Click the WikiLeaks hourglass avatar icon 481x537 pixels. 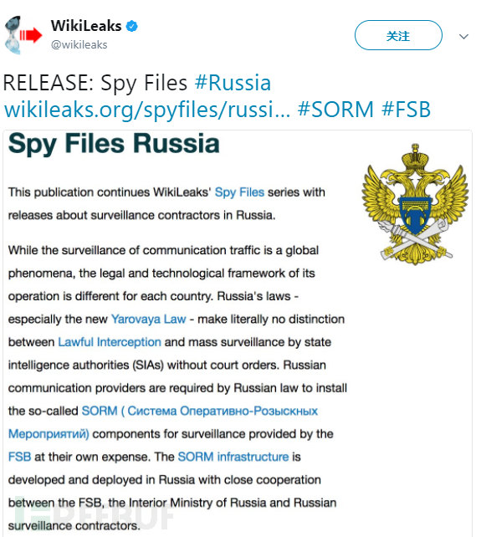[13, 35]
